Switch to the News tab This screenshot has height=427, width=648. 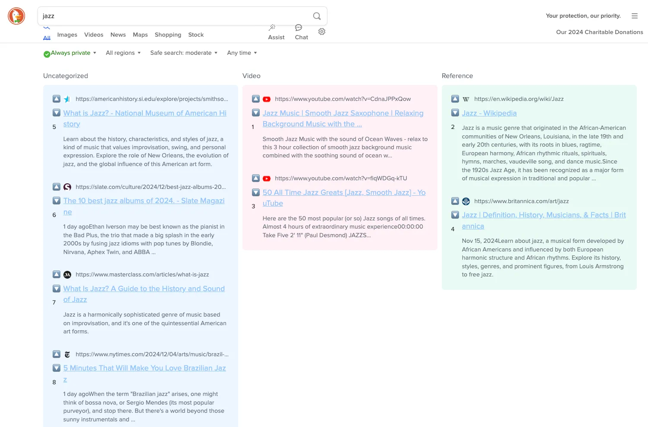118,35
